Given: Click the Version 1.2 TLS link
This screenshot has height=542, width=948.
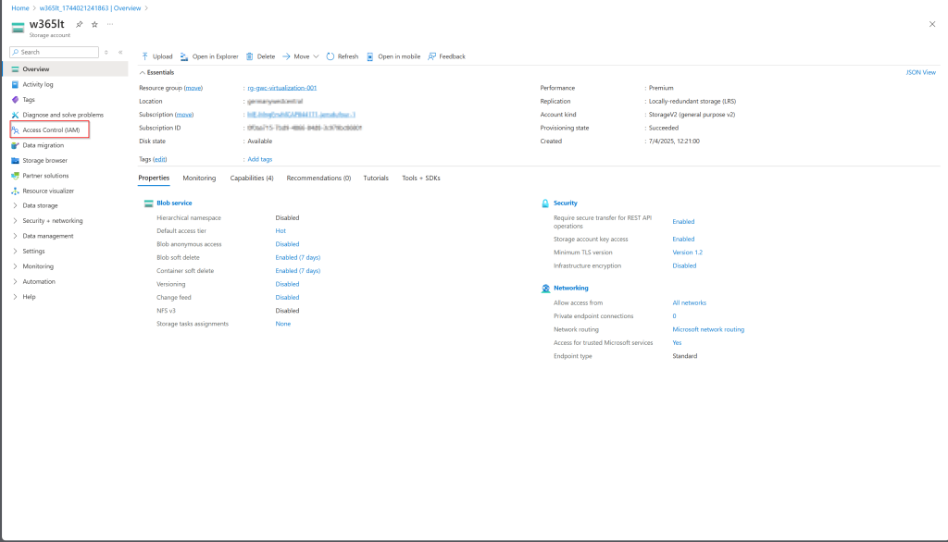Looking at the screenshot, I should [688, 253].
